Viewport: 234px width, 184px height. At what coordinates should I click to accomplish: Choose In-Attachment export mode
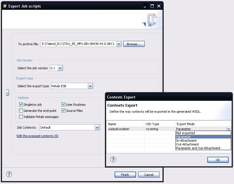click(x=186, y=141)
